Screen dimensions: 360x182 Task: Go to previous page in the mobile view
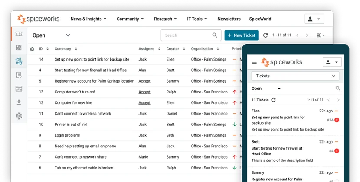(x=329, y=100)
